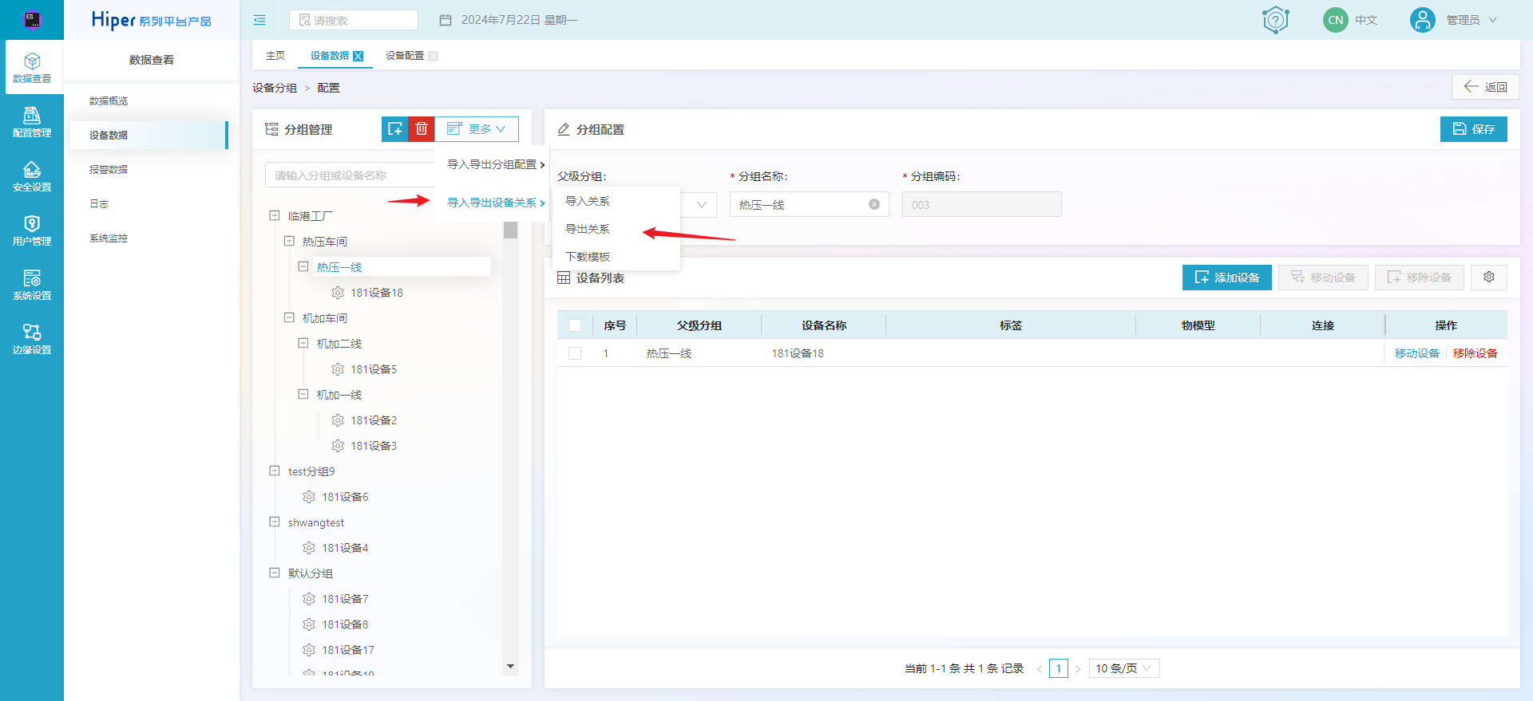
Task: Open the 配置管理 sidebar module
Action: (32, 122)
